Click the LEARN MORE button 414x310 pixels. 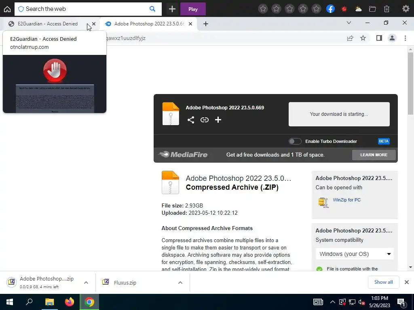[x=374, y=155]
